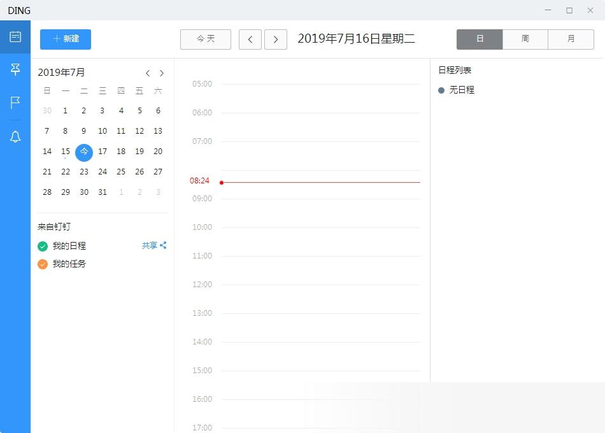Select July 28 in mini calendar
This screenshot has height=433, width=605.
click(47, 192)
